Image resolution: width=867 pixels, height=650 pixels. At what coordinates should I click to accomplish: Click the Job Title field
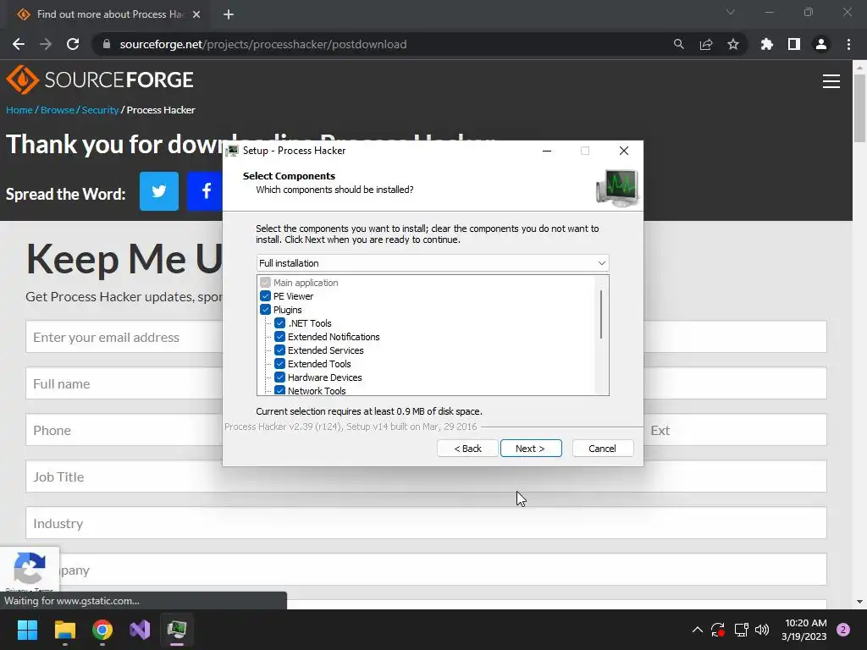(426, 476)
